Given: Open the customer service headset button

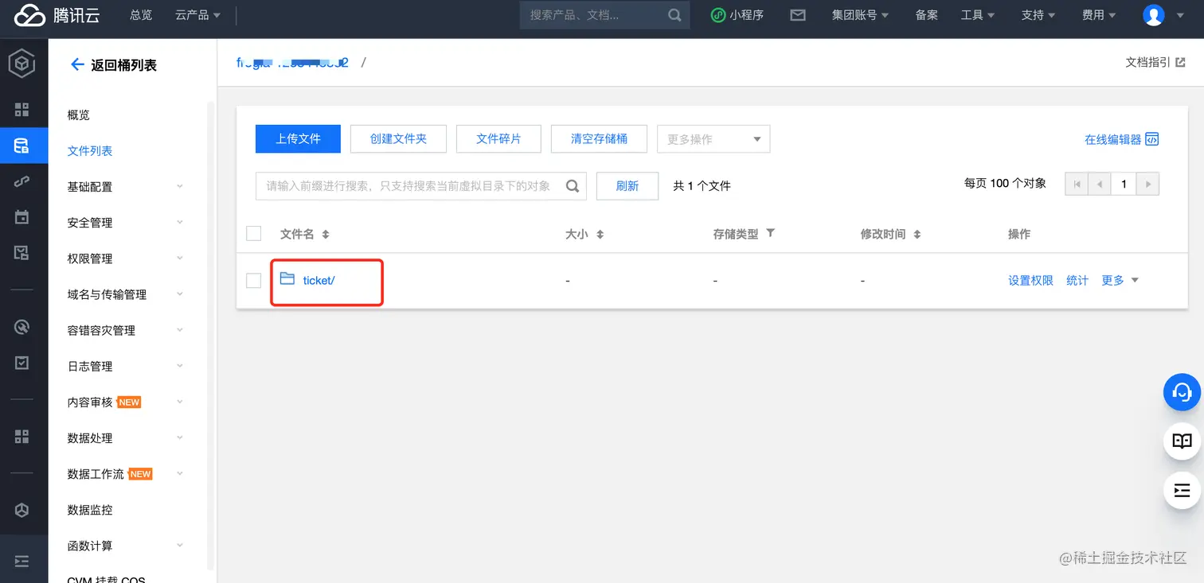Looking at the screenshot, I should [1182, 392].
